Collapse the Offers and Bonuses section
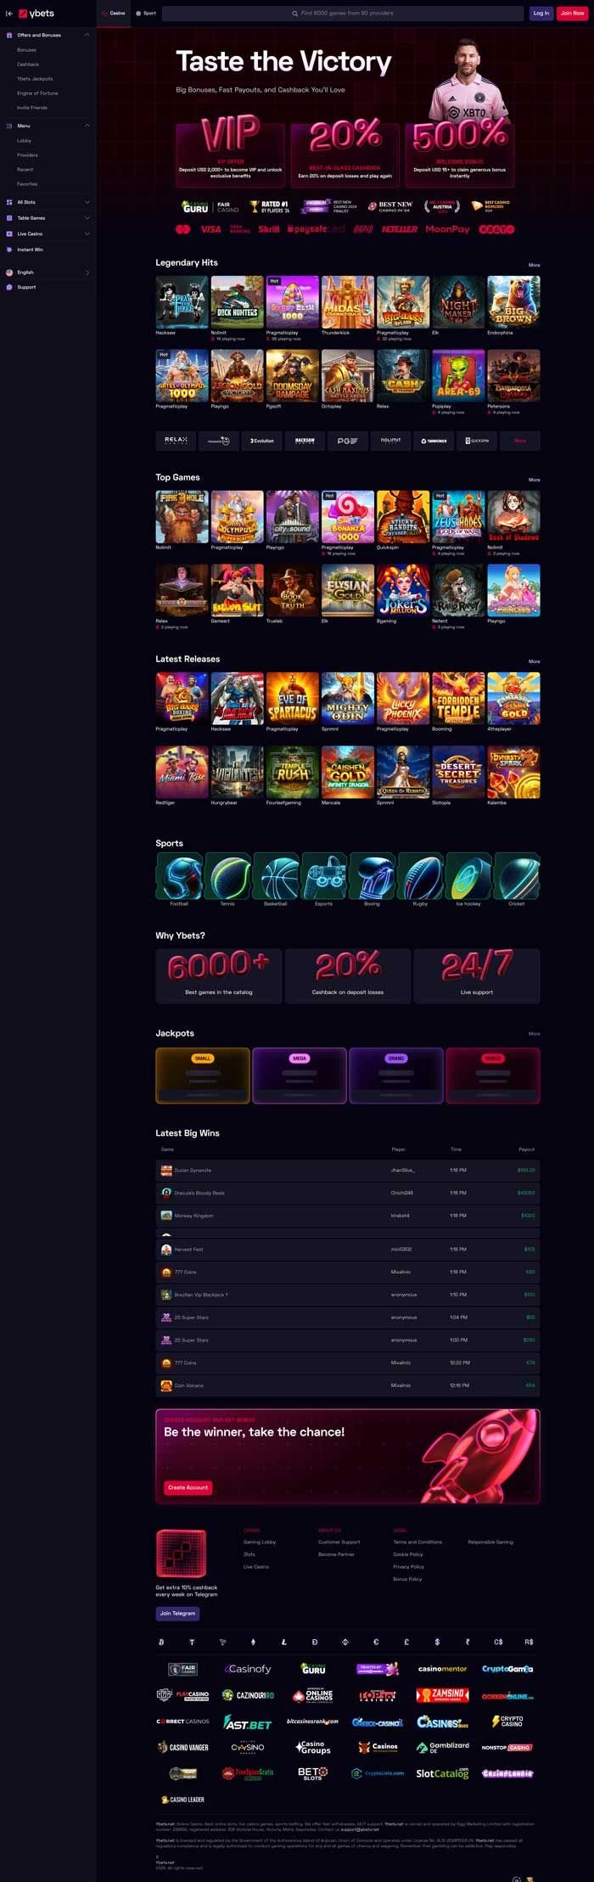The image size is (594, 1882). pos(87,35)
